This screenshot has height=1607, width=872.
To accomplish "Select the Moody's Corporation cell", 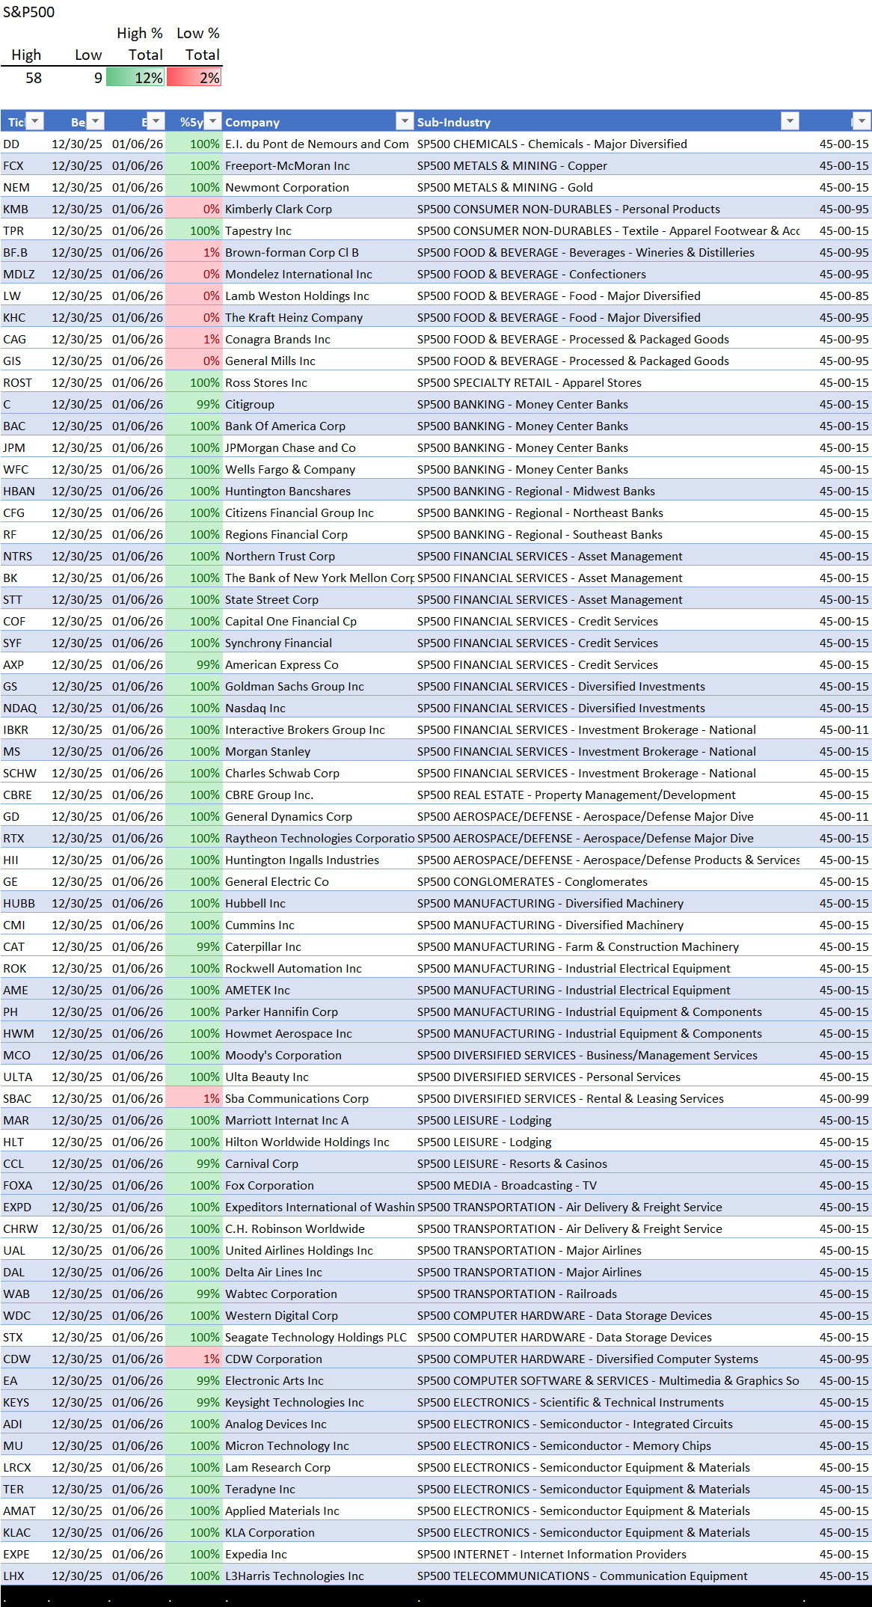I will point(319,1055).
